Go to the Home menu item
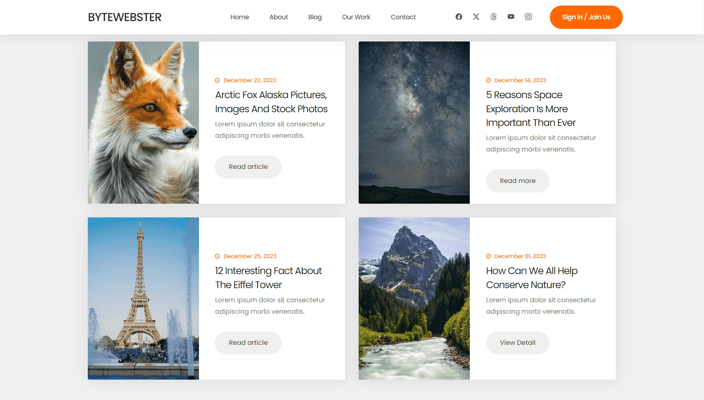The height and width of the screenshot is (400, 704). (240, 17)
